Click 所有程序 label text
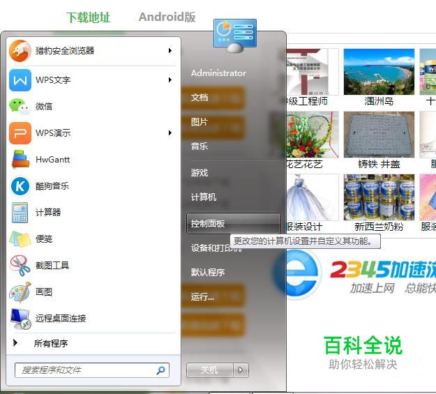Viewport: 436px width, 394px height. [x=51, y=343]
